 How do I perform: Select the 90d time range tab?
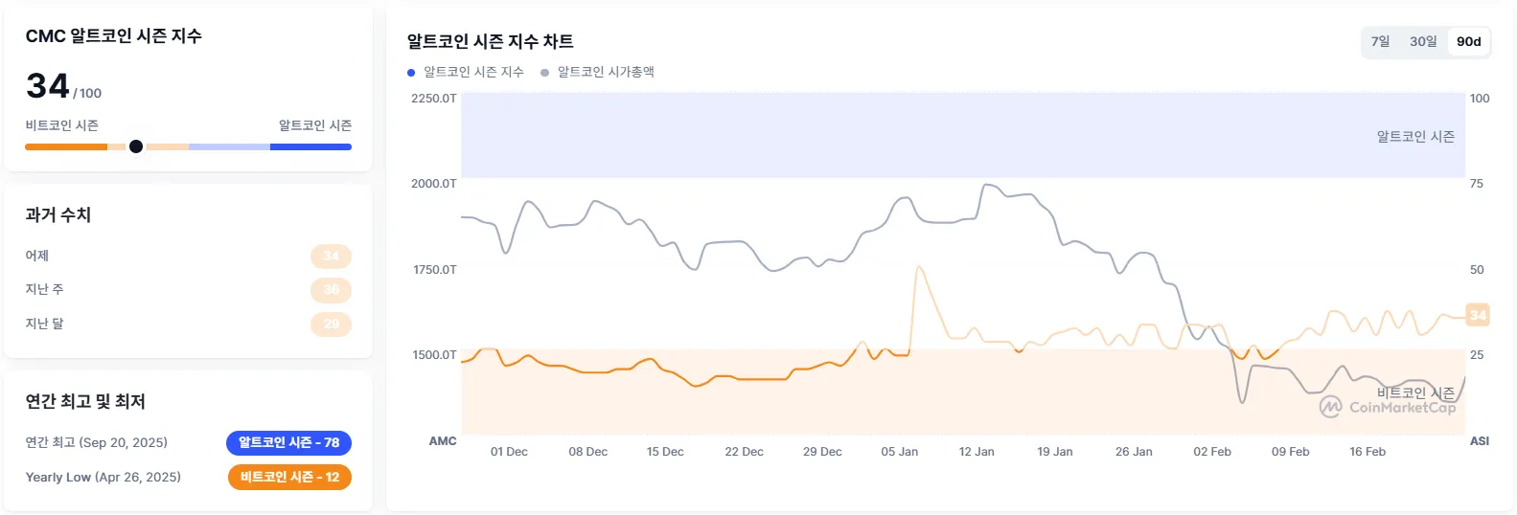coord(1468,41)
